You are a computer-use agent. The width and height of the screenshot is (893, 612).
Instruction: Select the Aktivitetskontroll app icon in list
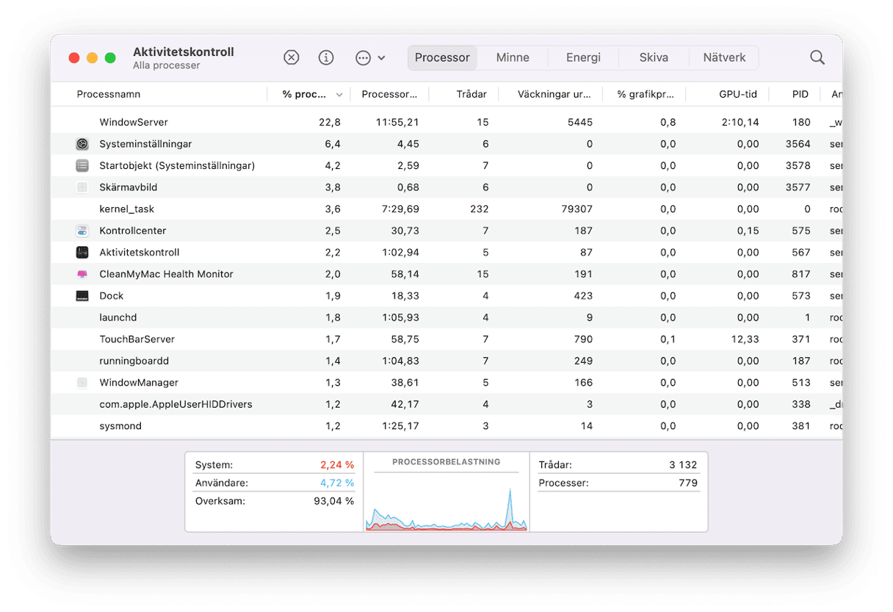pyautogui.click(x=82, y=252)
